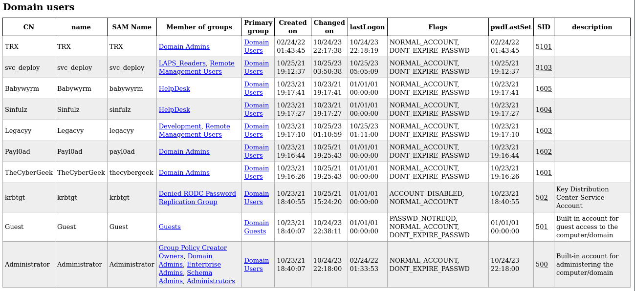Click the description column header
Viewport: 635px width, 291px height.
click(592, 27)
